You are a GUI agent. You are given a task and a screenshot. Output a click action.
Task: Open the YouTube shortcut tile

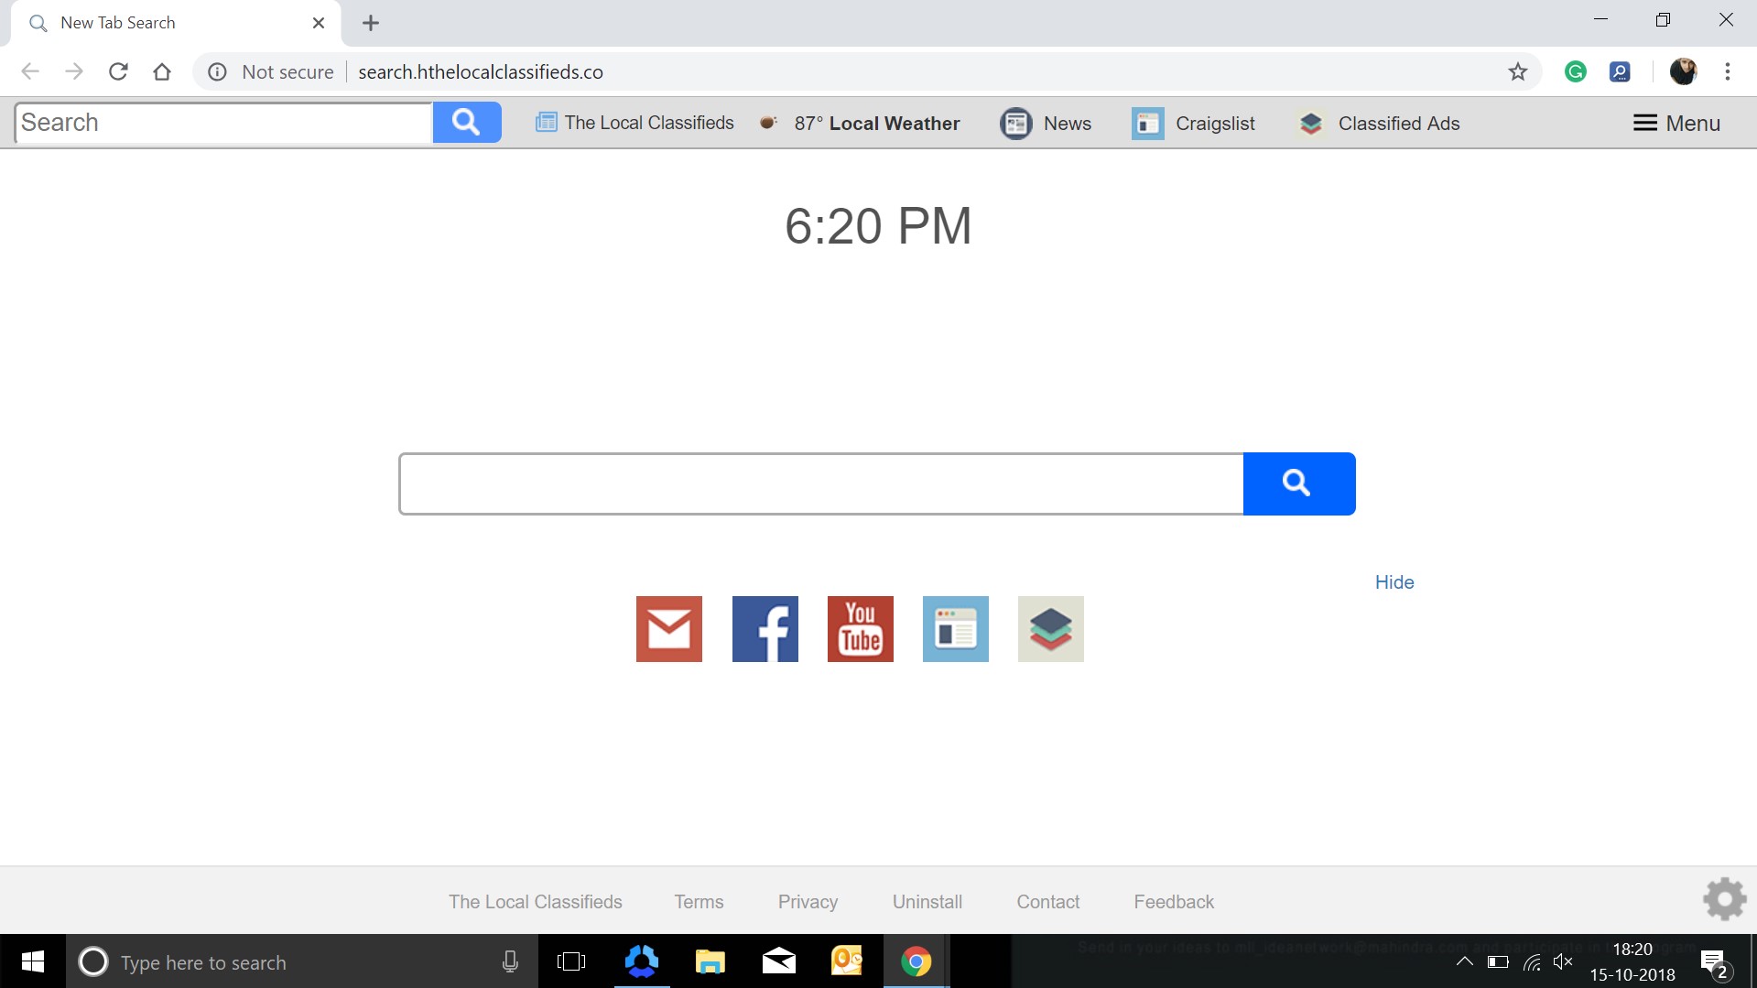tap(860, 629)
